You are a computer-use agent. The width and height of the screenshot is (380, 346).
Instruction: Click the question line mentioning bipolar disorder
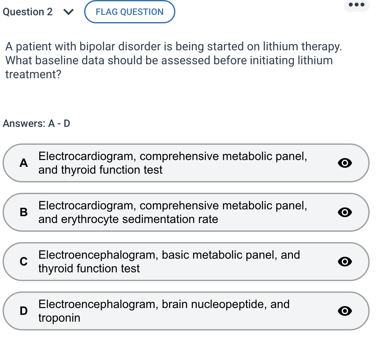173,46
